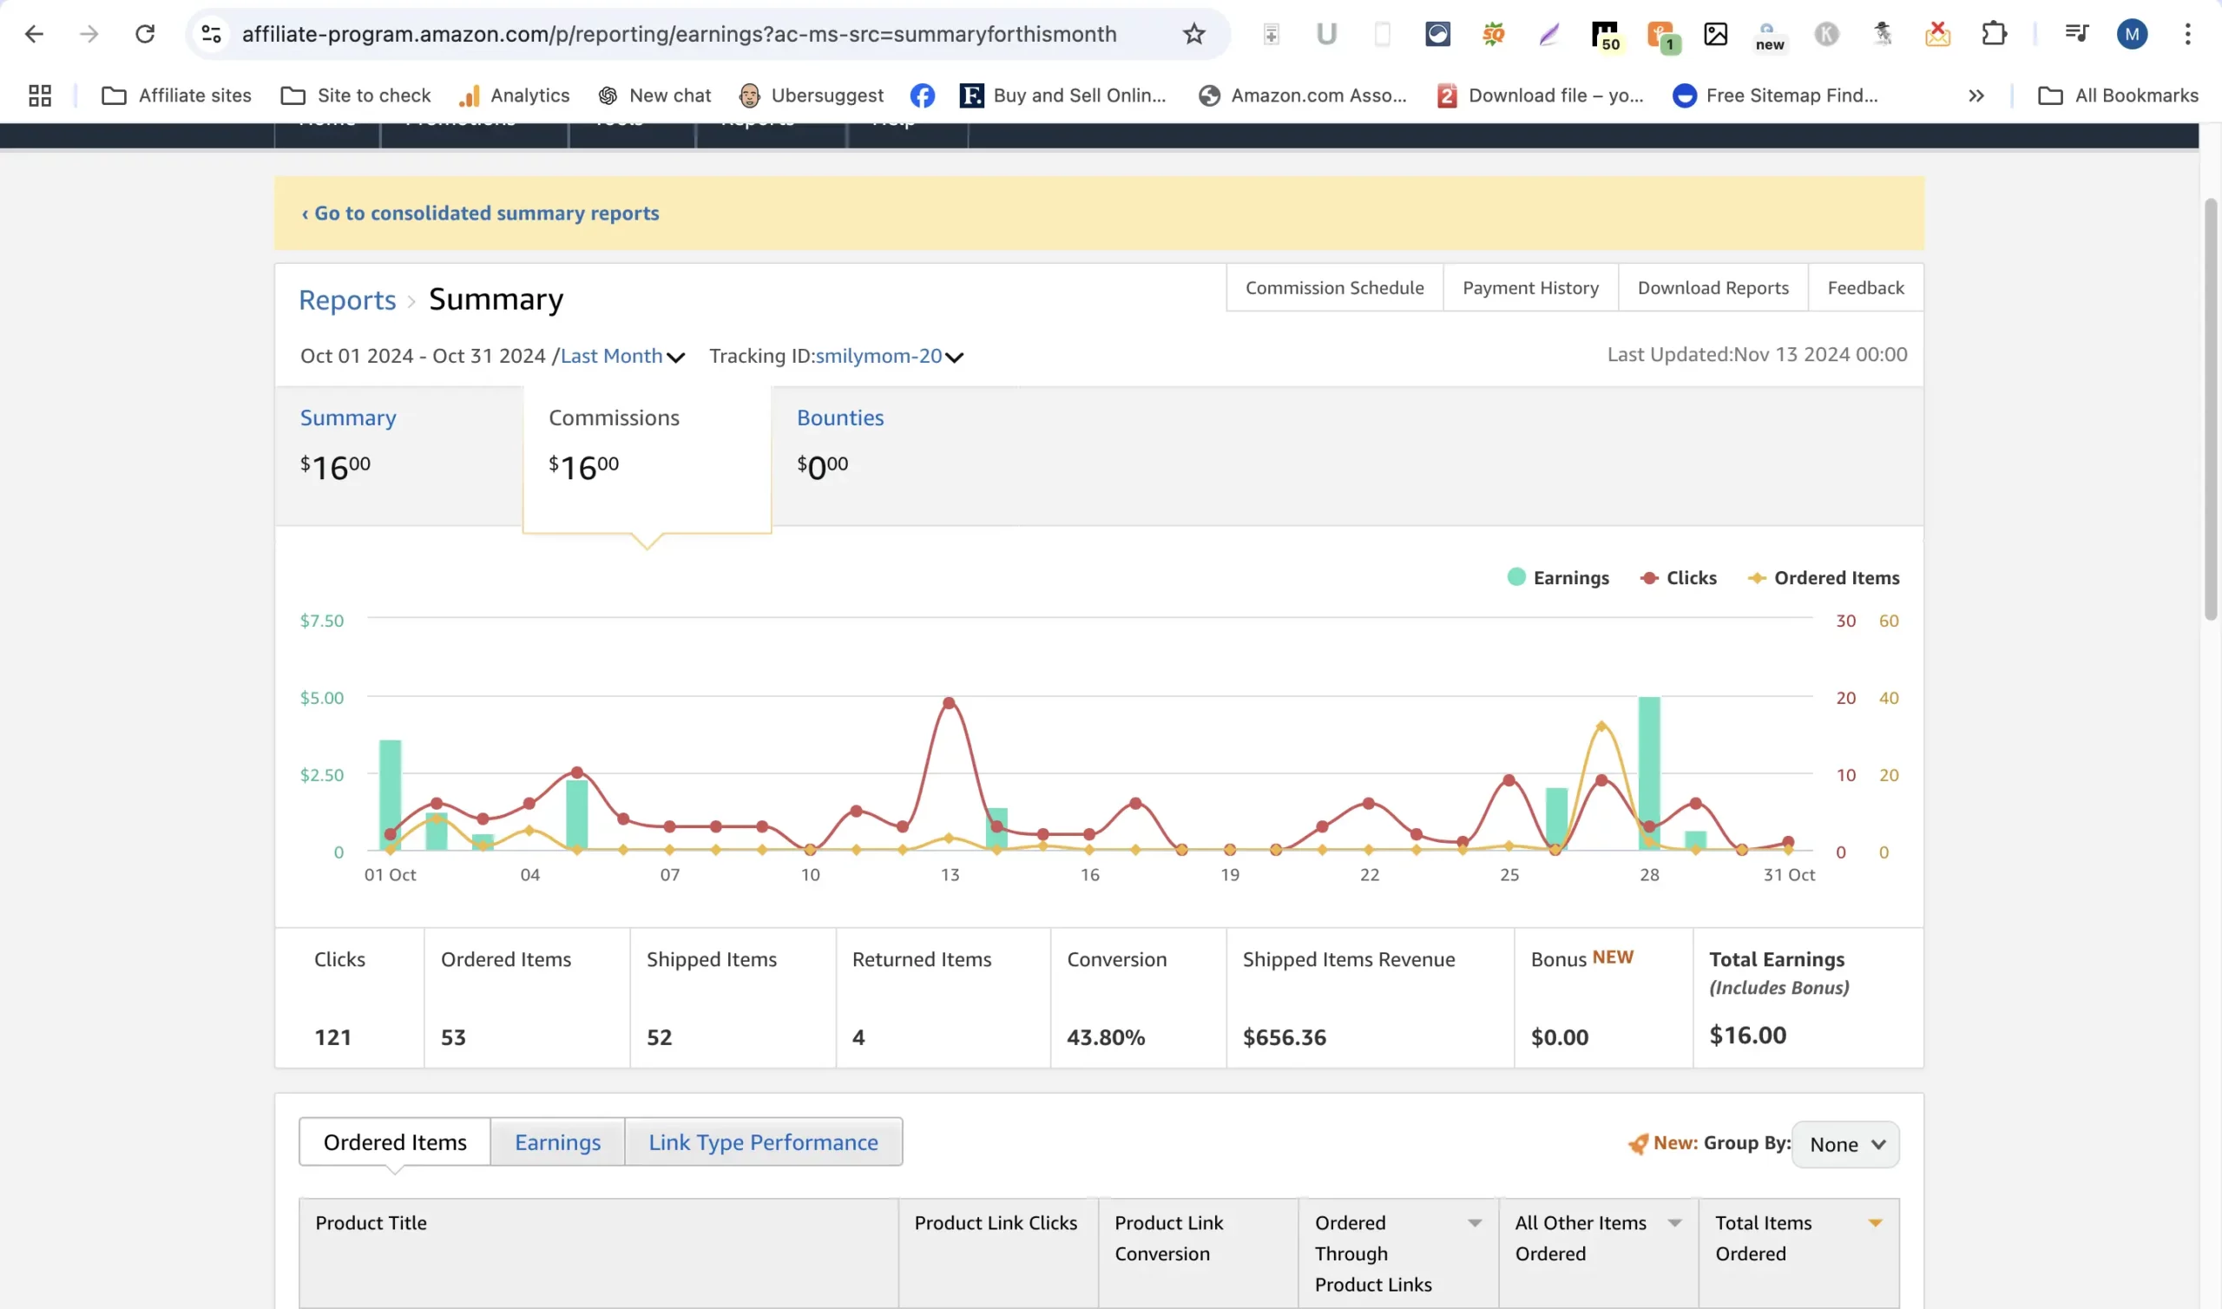This screenshot has width=2222, height=1309.
Task: Click the gray K extension icon
Action: click(1826, 34)
